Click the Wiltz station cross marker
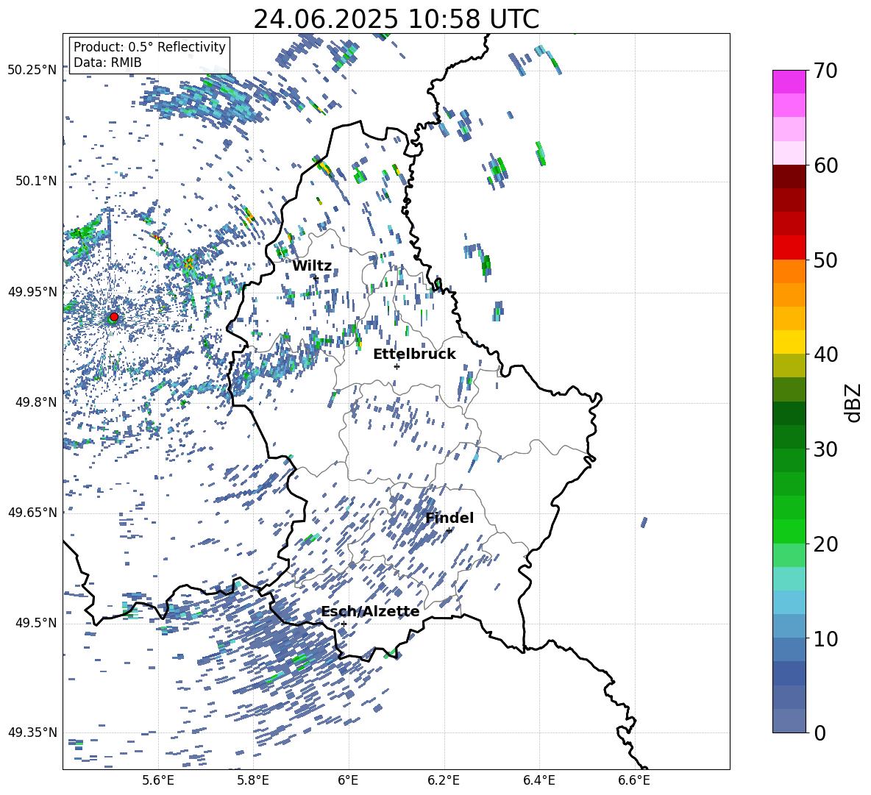Image resolution: width=871 pixels, height=795 pixels. tap(316, 278)
